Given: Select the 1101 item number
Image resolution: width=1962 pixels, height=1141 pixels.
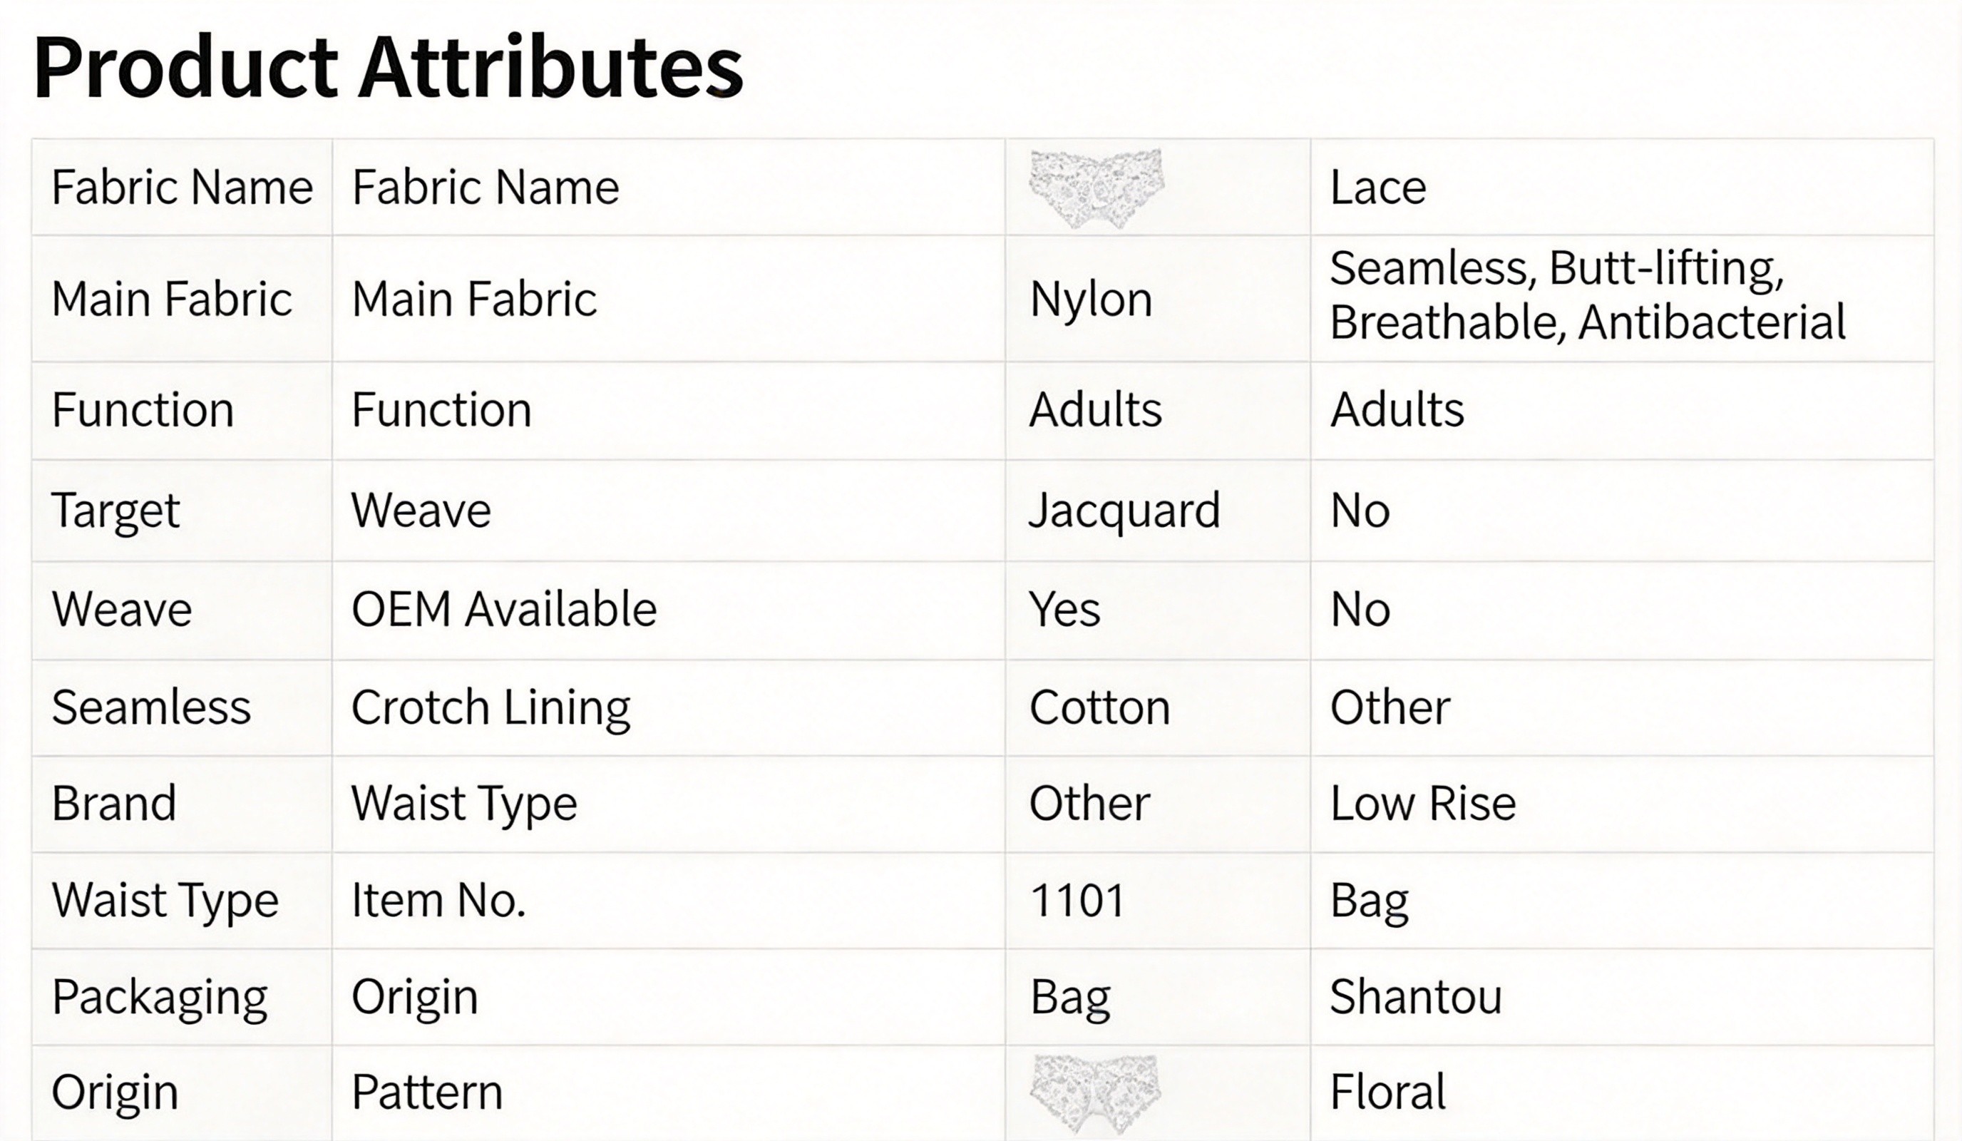Looking at the screenshot, I should coord(1077,901).
